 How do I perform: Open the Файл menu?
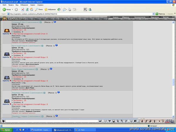click(4, 5)
